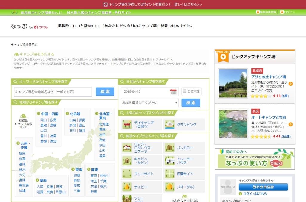Click the 奈良 red tag label
This screenshot has width=306, height=202.
click(x=255, y=111)
